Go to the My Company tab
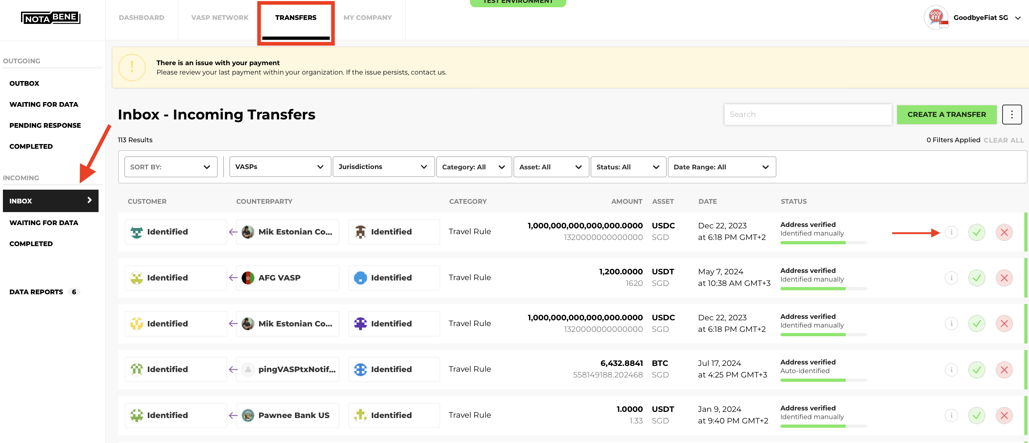The width and height of the screenshot is (1029, 443). click(367, 18)
